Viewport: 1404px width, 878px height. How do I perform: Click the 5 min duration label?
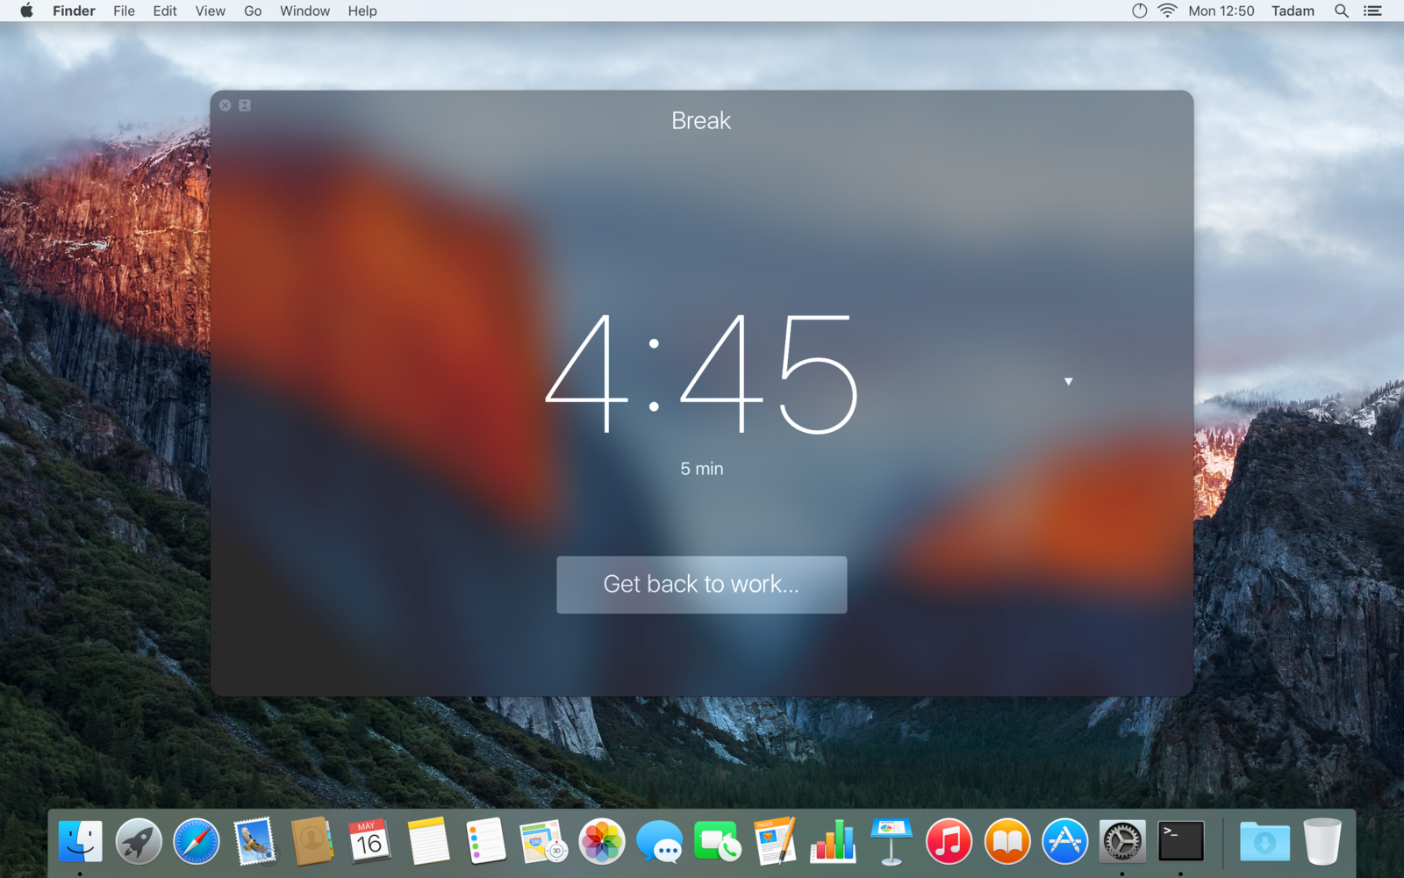tap(702, 469)
